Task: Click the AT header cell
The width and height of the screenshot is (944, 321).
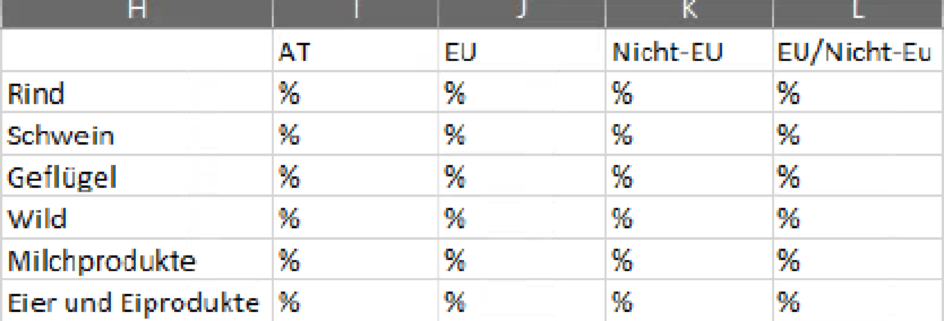Action: pyautogui.click(x=356, y=51)
